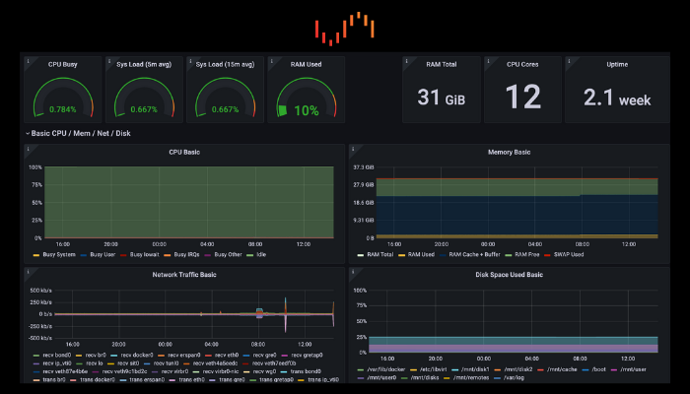Open the Disk Space Used Basic title menu
This screenshot has width=690, height=394.
tap(509, 276)
